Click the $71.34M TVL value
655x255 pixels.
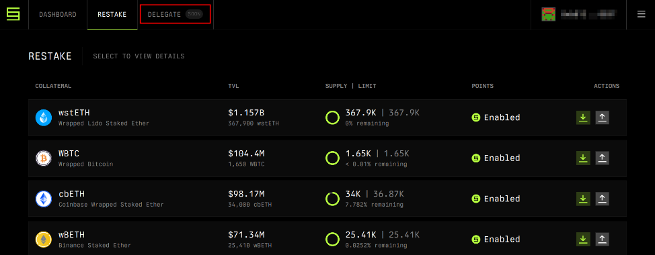point(246,235)
